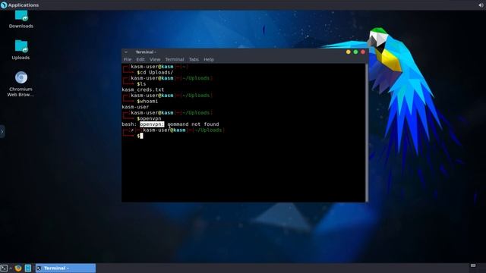Viewport: 486px width, 273px height.
Task: Open the Downloads desktop folder
Action: point(21,19)
